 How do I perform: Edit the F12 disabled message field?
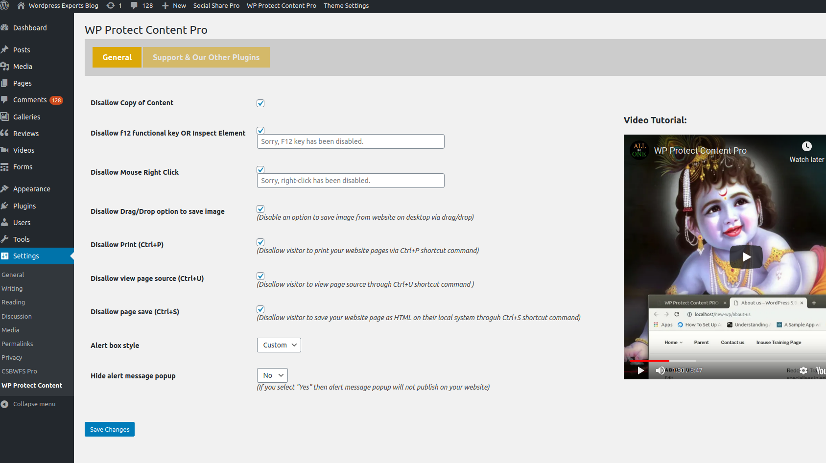click(351, 141)
